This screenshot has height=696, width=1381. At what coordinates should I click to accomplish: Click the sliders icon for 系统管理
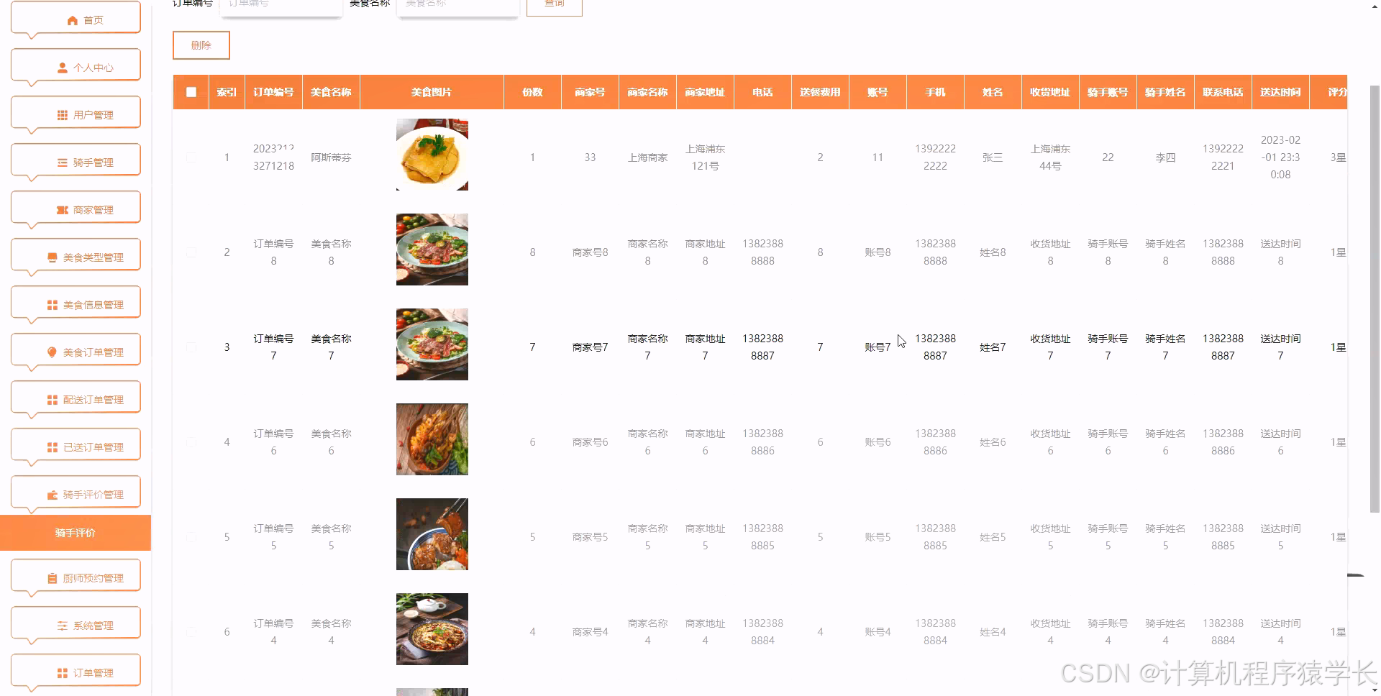point(62,626)
